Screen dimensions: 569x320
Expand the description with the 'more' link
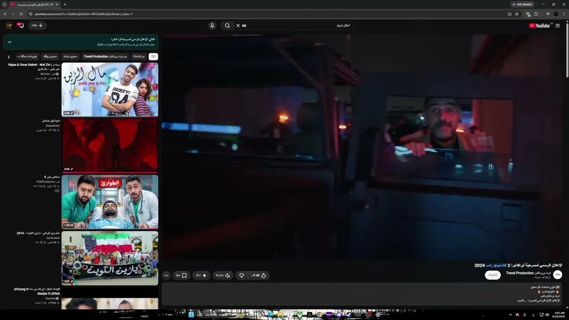click(x=522, y=301)
